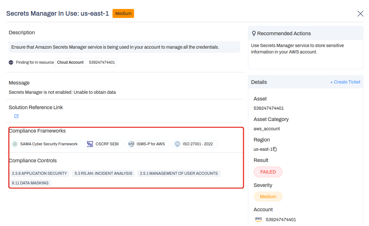This screenshot has width=369, height=226.
Task: Click the ISO 27001 logo icon
Action: click(177, 144)
